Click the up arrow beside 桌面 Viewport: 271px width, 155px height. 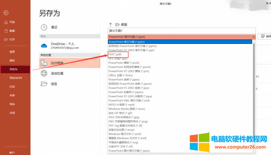tap(111, 24)
